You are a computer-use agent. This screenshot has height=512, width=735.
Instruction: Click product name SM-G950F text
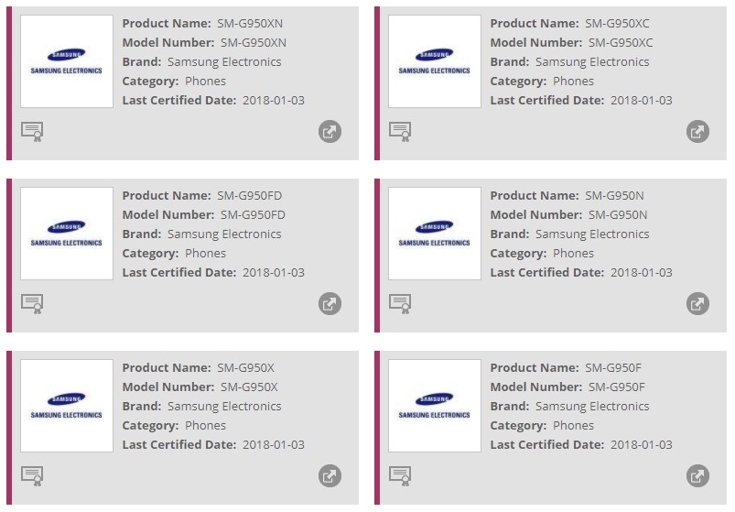coord(613,367)
